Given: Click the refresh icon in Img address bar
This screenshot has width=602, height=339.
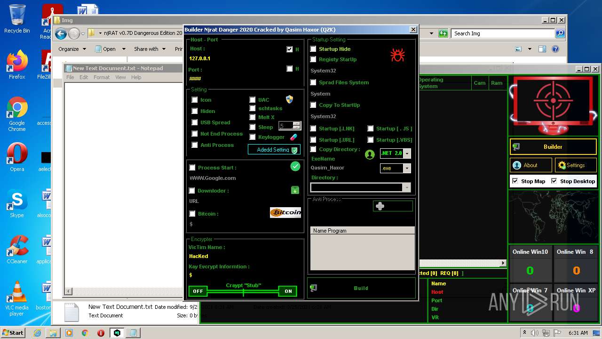Looking at the screenshot, I should click(443, 33).
